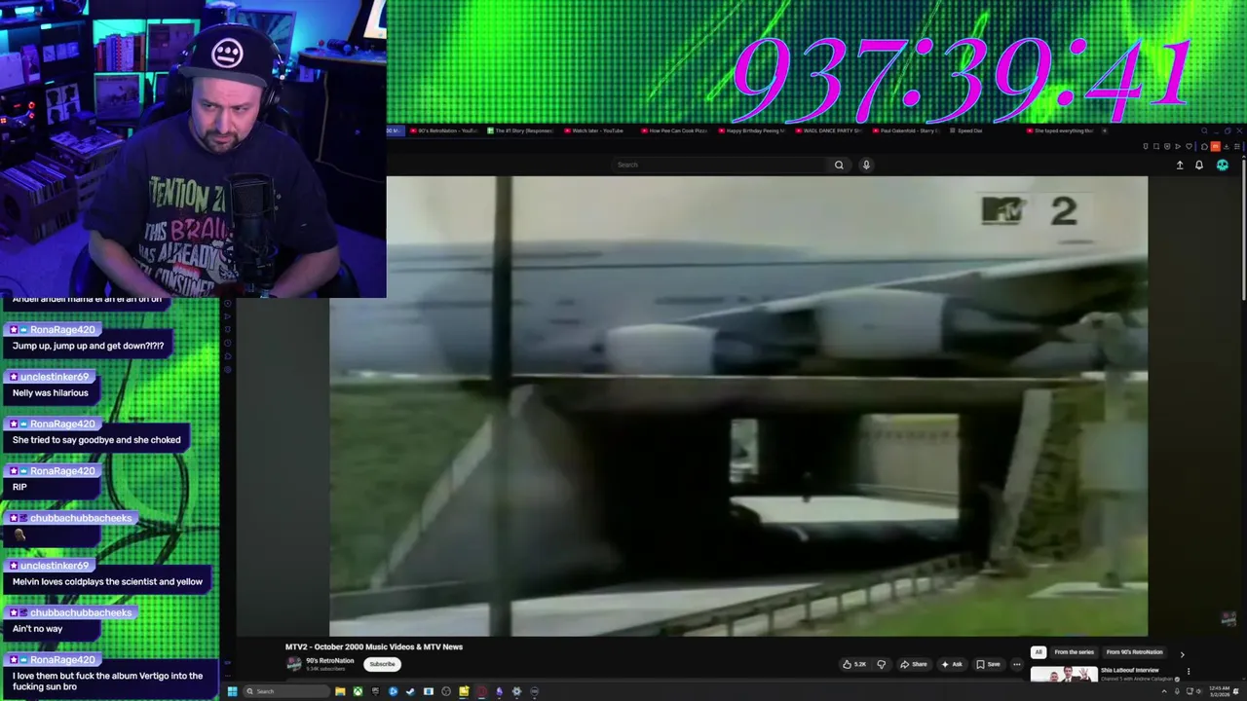Open 90's RetroNation channel avatar

point(293,664)
